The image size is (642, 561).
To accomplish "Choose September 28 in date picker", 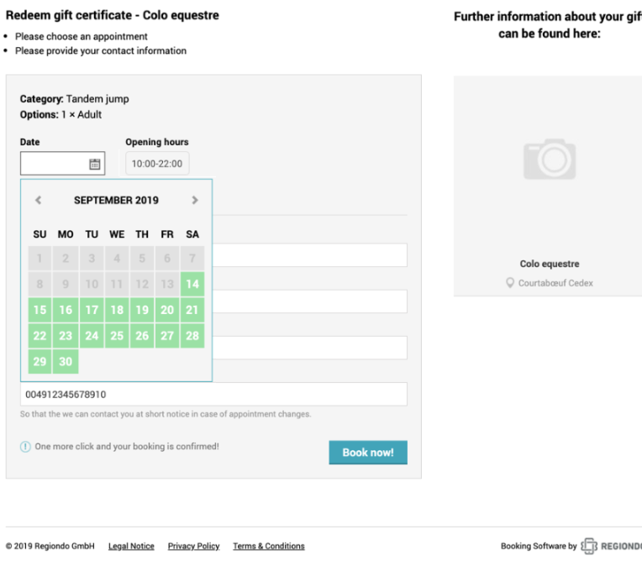I will [192, 336].
